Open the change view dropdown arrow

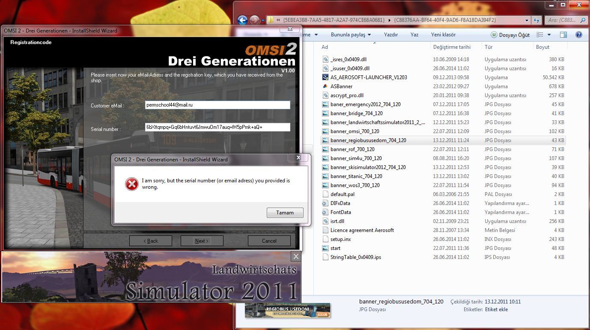[549, 35]
